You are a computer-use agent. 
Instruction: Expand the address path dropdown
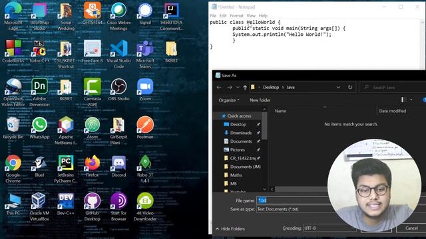(338, 87)
